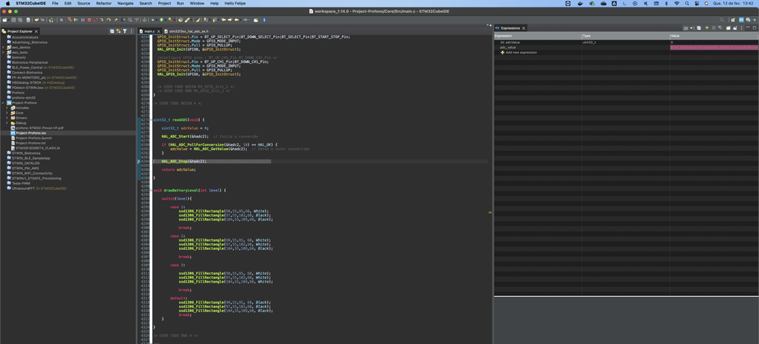Image resolution: width=759 pixels, height=344 pixels.
Task: Click Add new expression entry
Action: tap(521, 52)
